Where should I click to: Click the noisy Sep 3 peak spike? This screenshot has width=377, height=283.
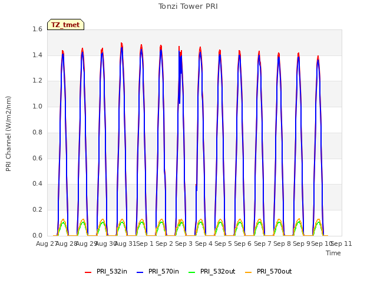click(x=180, y=75)
